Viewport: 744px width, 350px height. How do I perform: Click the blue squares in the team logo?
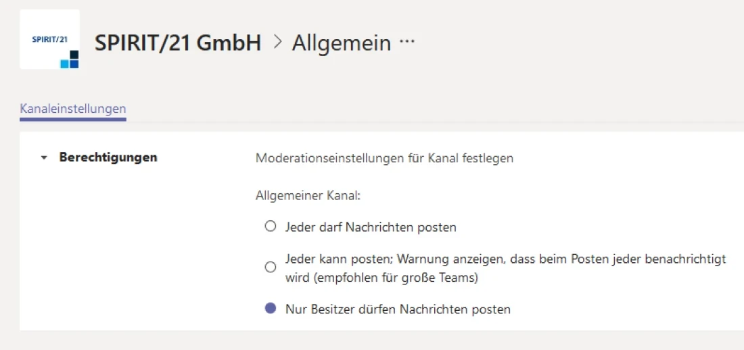click(x=70, y=59)
